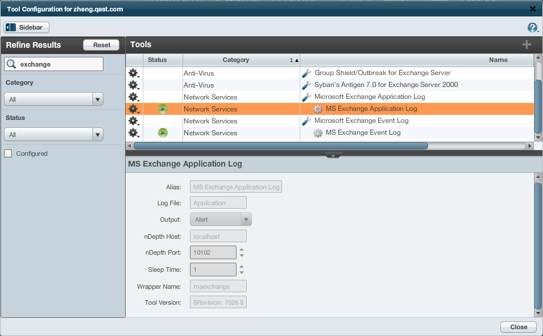Image resolution: width=543 pixels, height=336 pixels.
Task: Click the Wrapper Name field
Action: pyautogui.click(x=218, y=287)
